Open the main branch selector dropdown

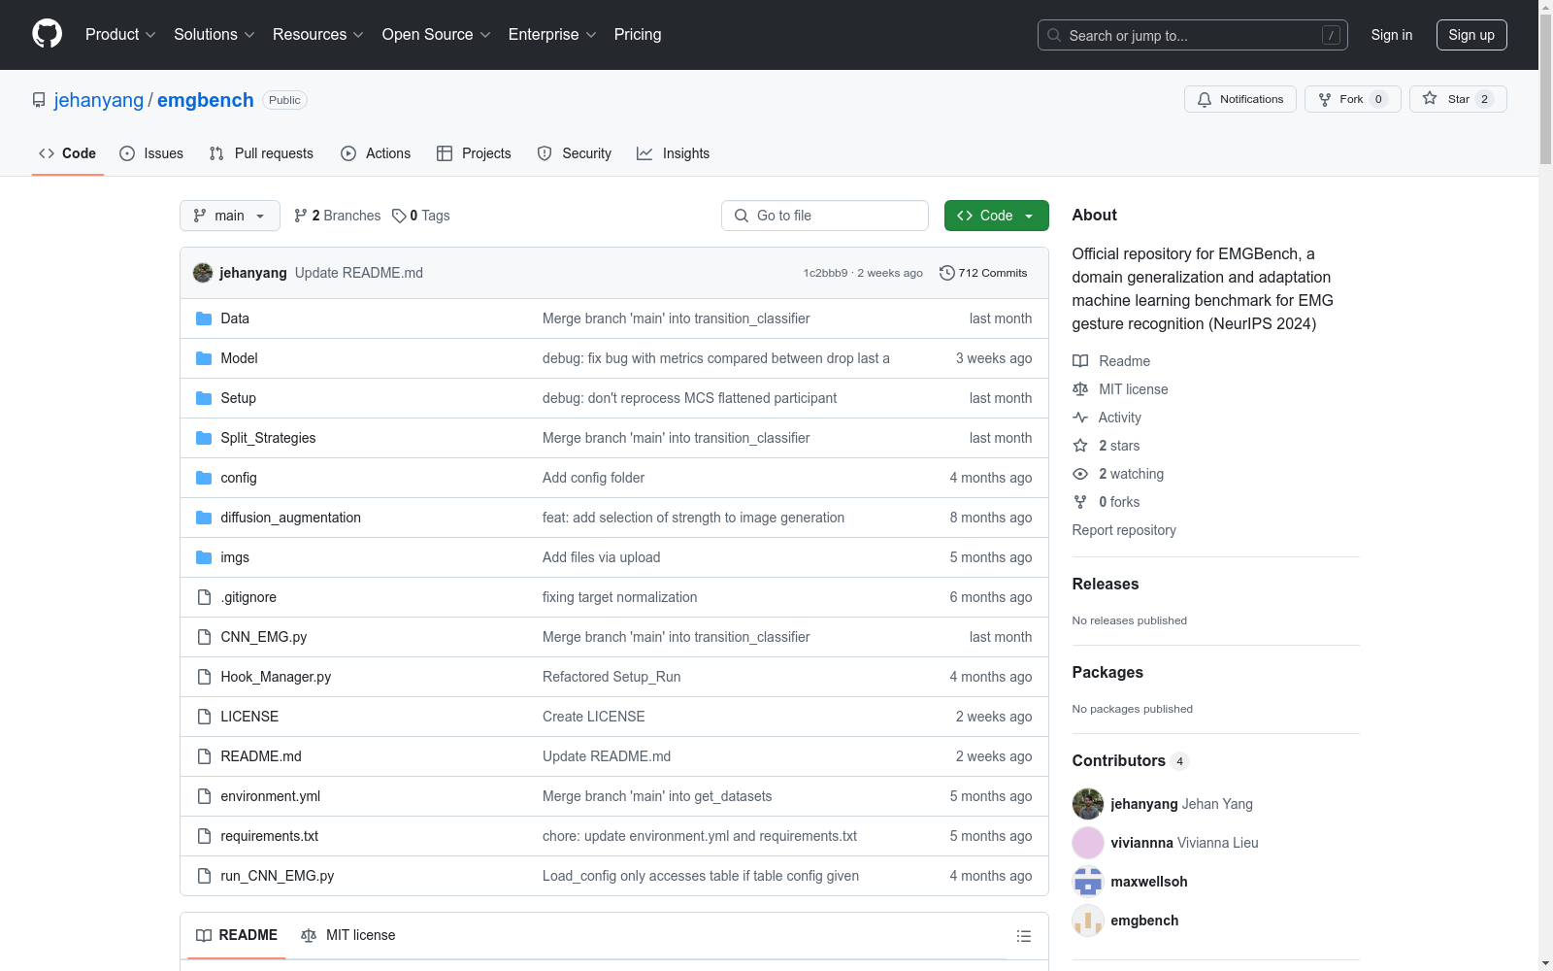230,216
